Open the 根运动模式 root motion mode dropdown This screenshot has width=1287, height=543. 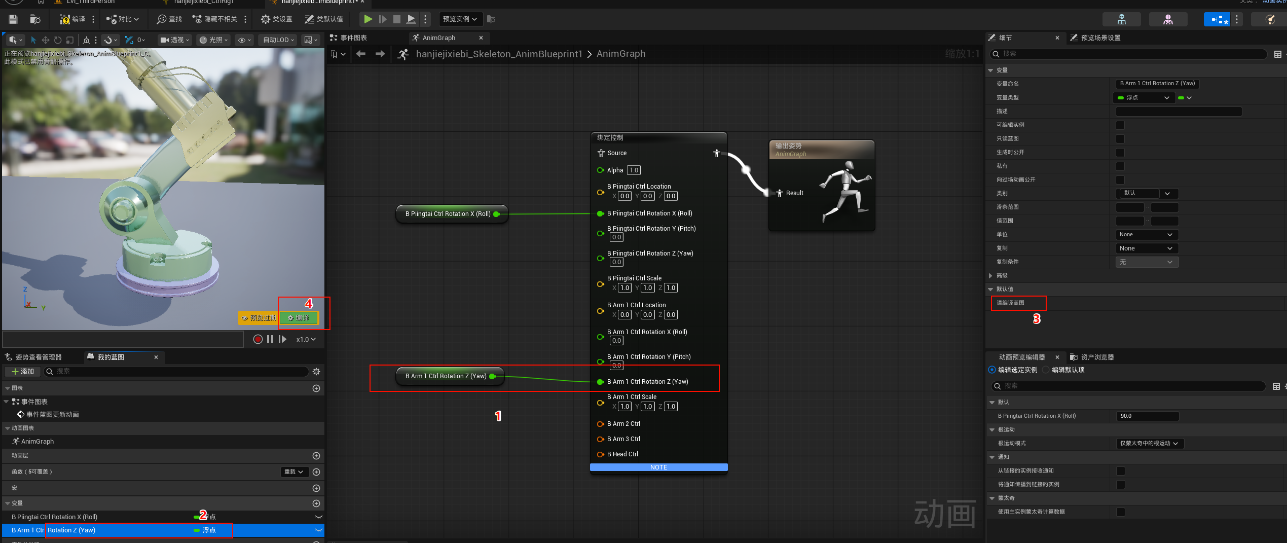tap(1150, 443)
